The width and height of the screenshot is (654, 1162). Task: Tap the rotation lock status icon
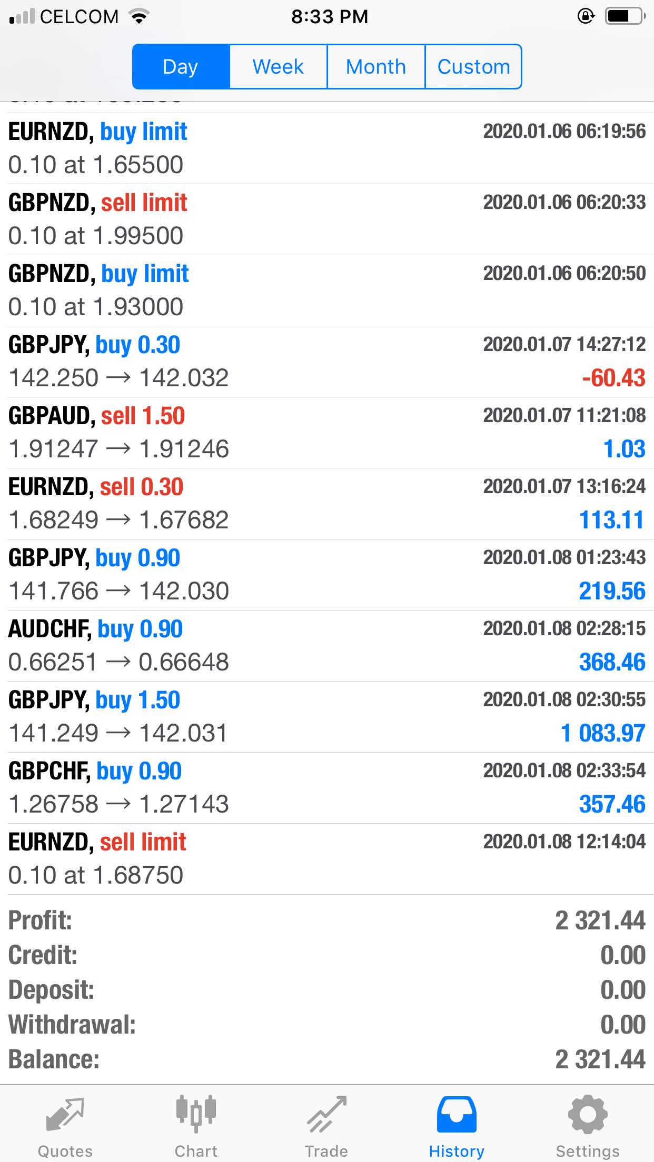586,16
